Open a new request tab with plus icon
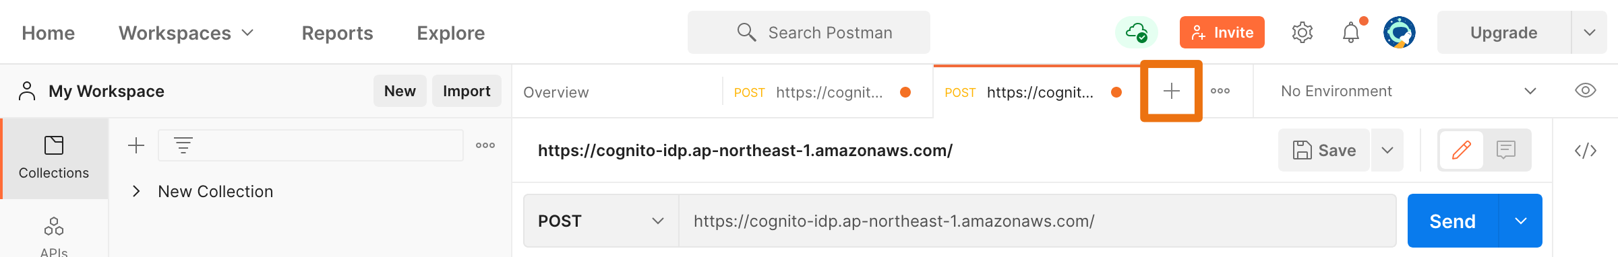1618x257 pixels. (x=1171, y=91)
